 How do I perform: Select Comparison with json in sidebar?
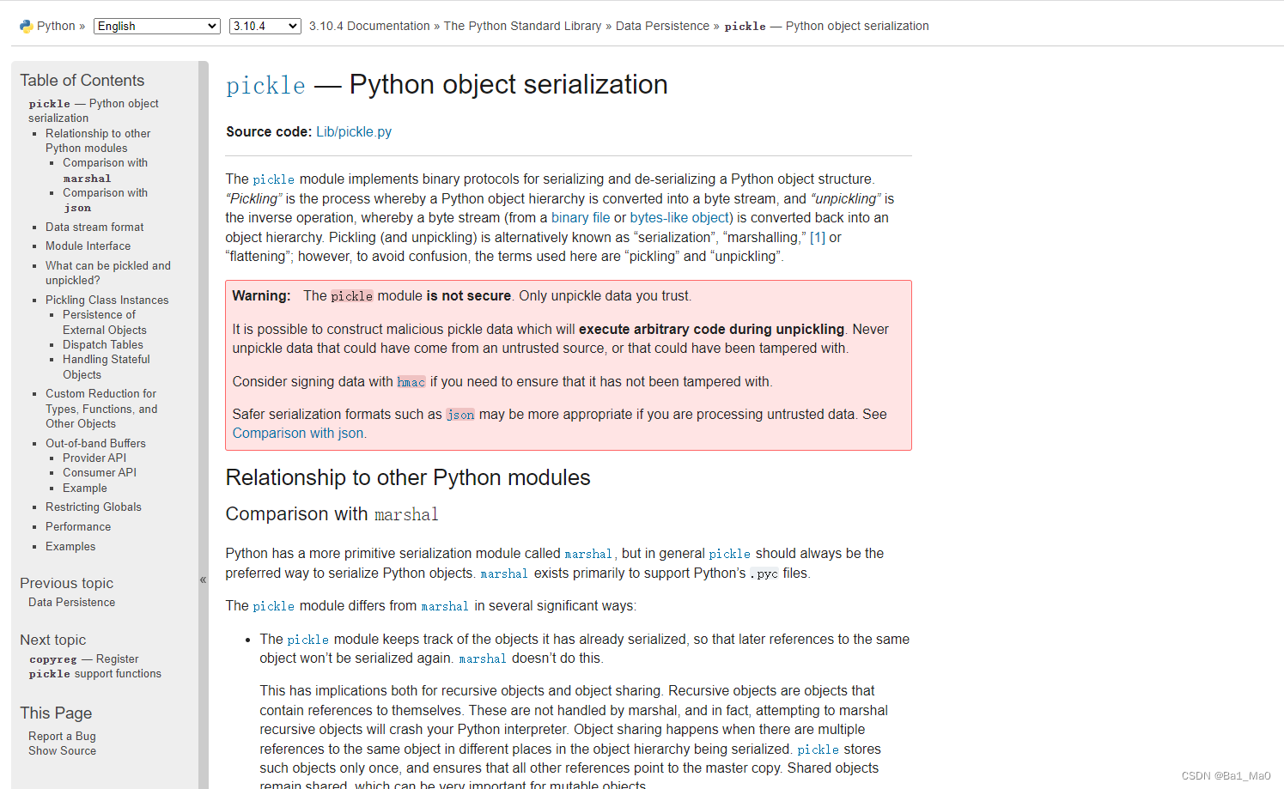coord(105,200)
